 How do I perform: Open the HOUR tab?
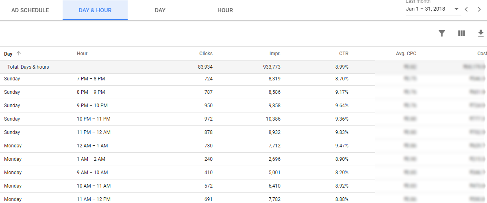[x=225, y=10]
